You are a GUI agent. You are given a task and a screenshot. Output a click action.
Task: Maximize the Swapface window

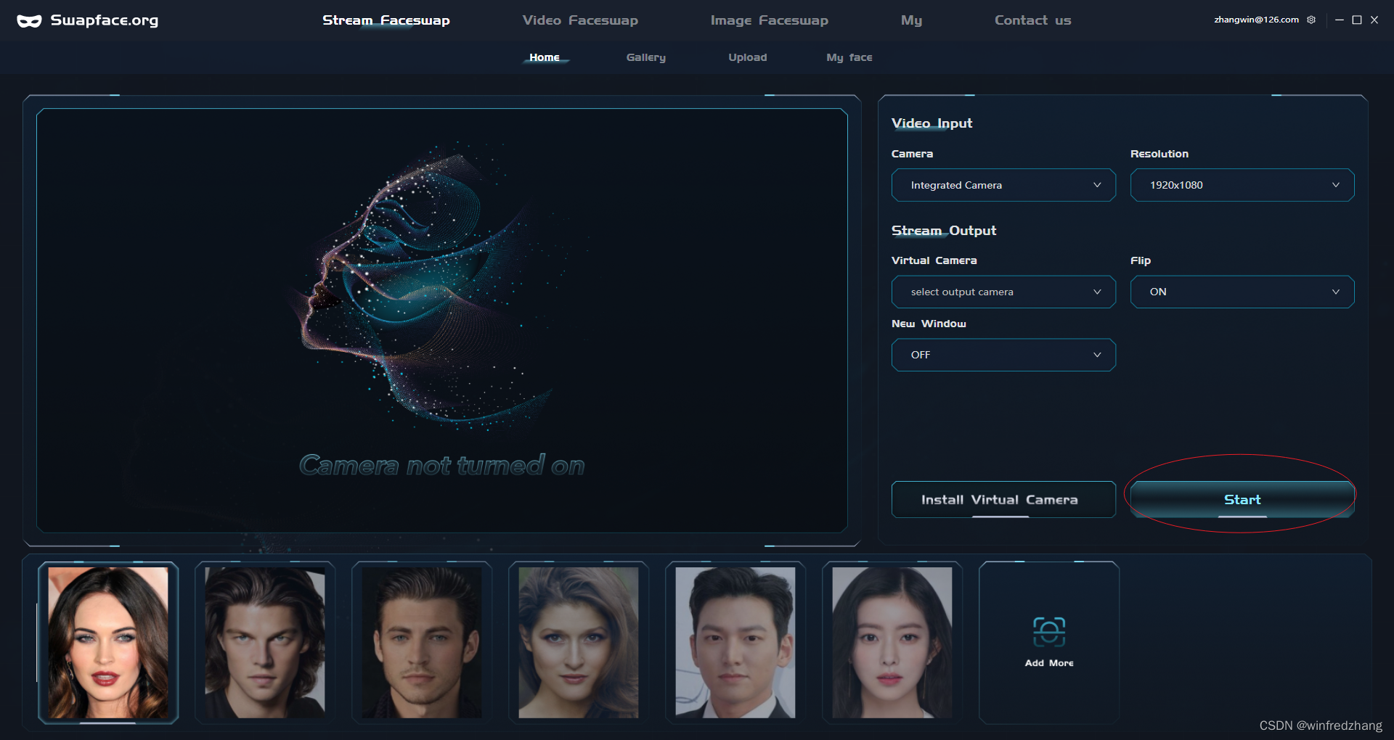[1357, 20]
